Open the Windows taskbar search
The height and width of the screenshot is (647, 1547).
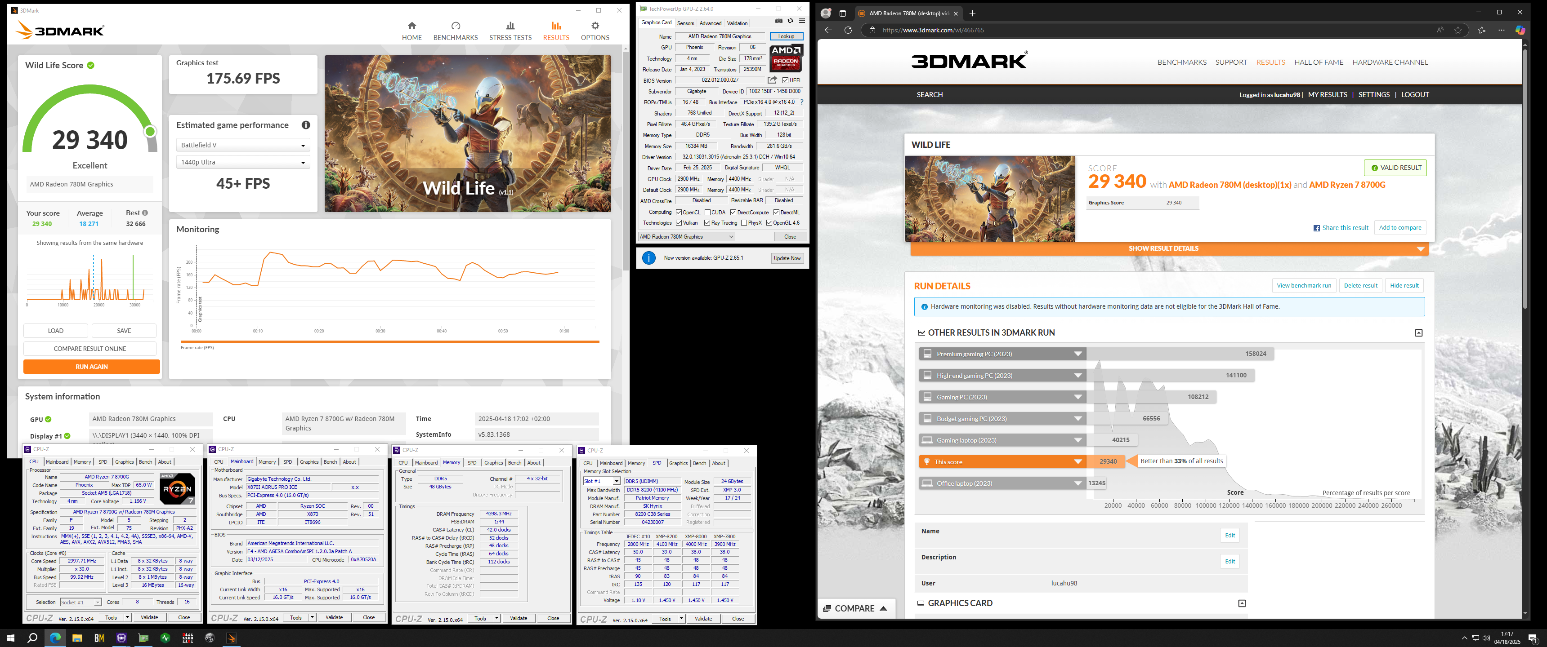click(32, 638)
